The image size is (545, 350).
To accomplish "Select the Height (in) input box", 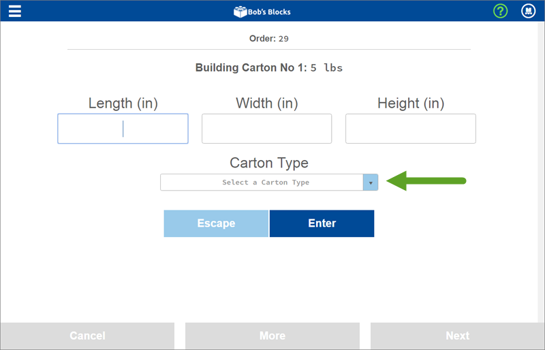I will [411, 129].
